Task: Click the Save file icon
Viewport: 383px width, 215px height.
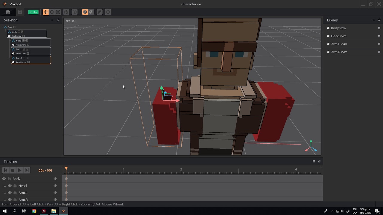Action: 20,12
